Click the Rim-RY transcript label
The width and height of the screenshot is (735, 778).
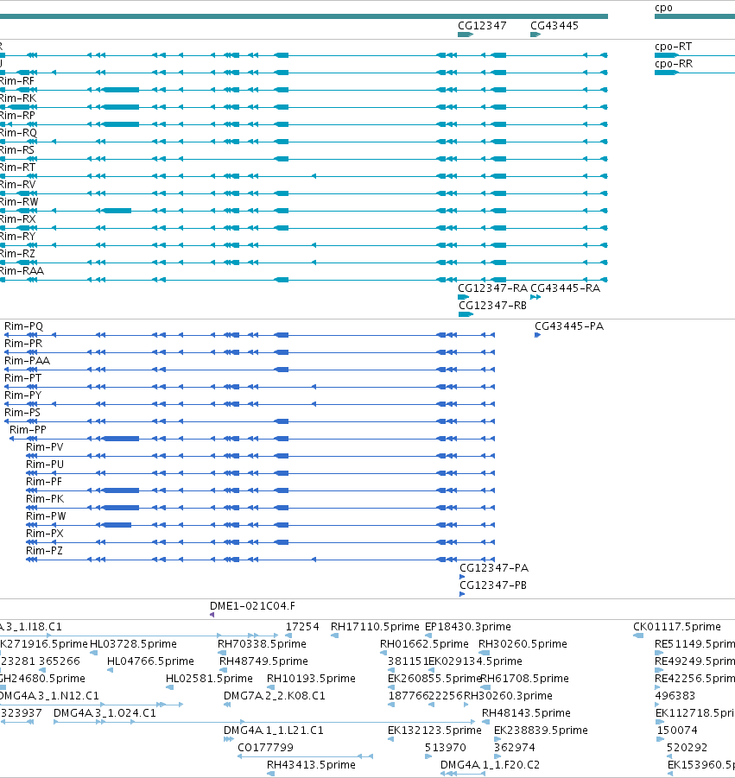tap(18, 237)
